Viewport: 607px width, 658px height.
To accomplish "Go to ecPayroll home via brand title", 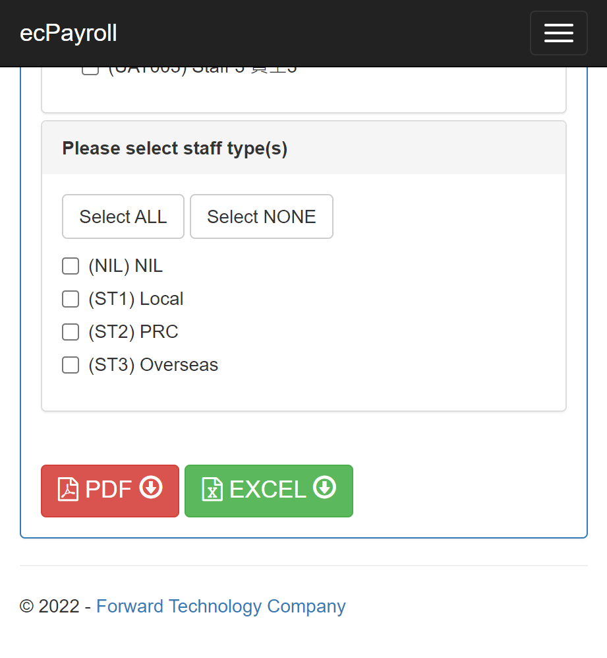I will tap(69, 33).
